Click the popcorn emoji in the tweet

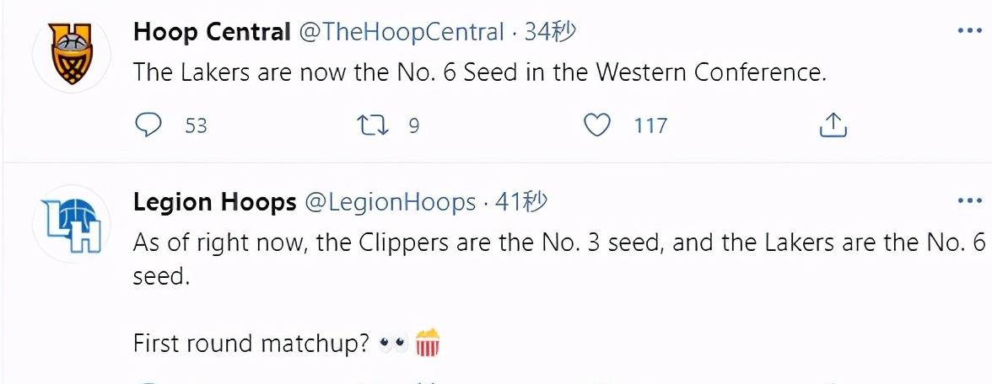click(429, 343)
